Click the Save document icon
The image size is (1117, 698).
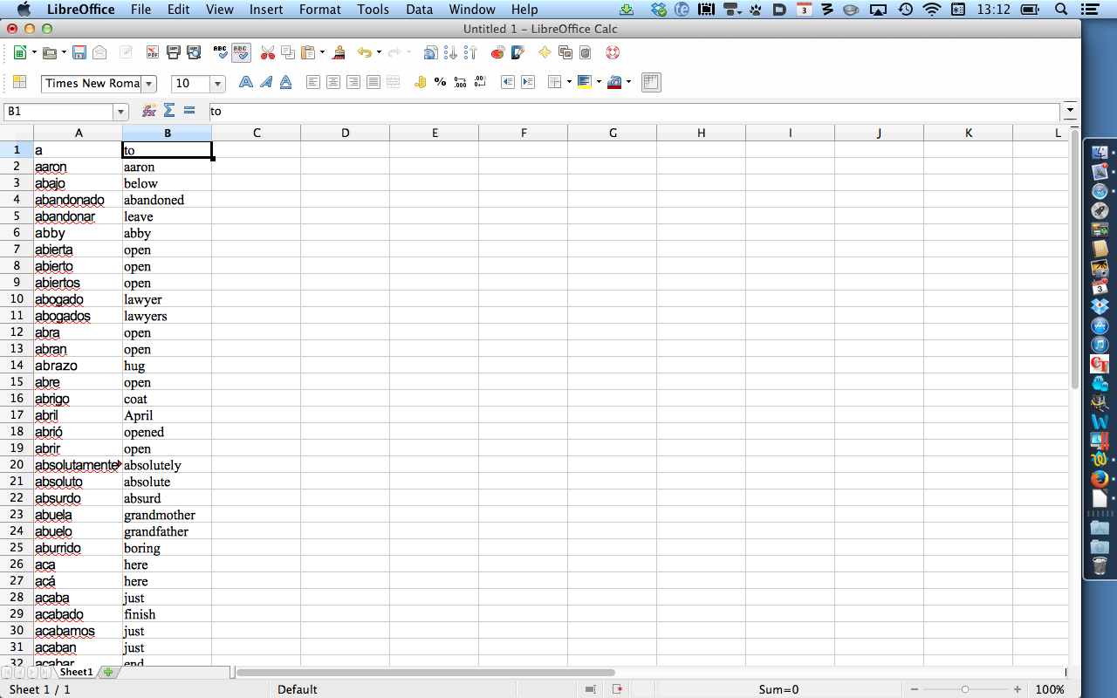[79, 52]
